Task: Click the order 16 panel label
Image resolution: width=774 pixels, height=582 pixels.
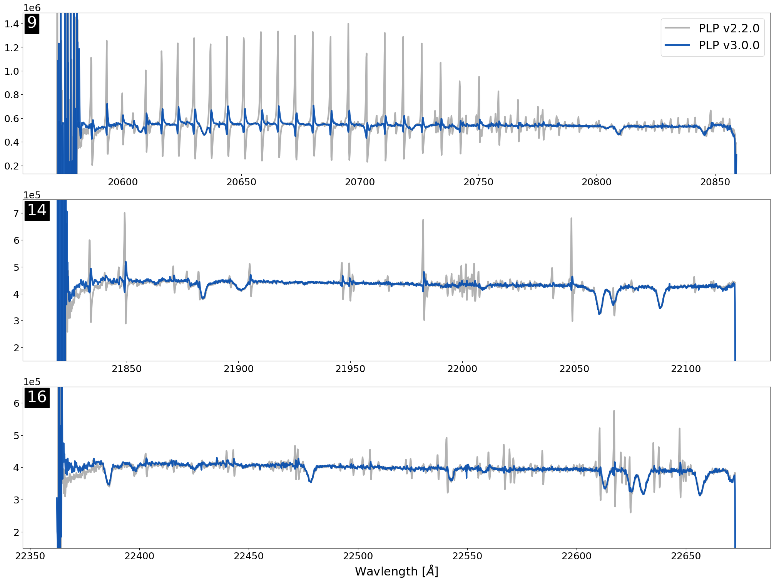Action: pyautogui.click(x=37, y=397)
